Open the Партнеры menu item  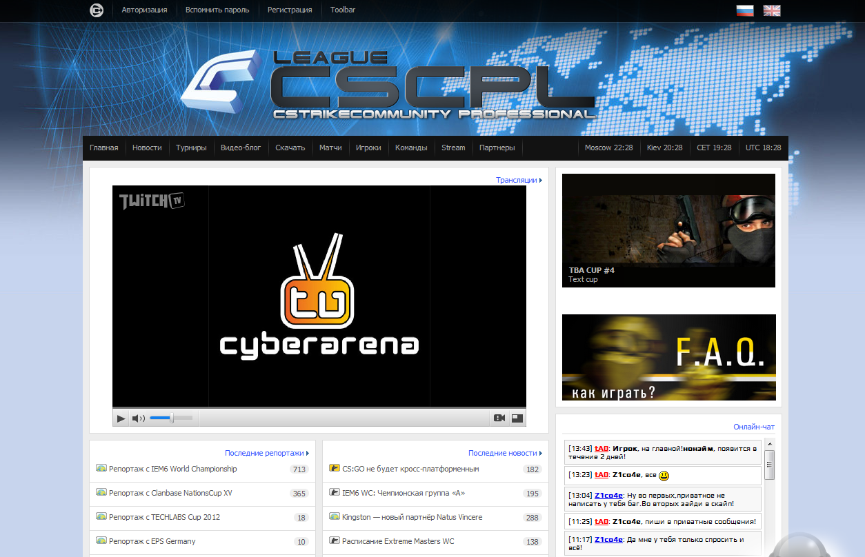(497, 148)
